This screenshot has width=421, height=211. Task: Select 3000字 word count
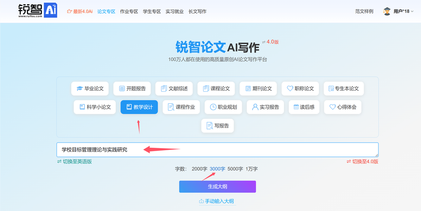coord(218,169)
